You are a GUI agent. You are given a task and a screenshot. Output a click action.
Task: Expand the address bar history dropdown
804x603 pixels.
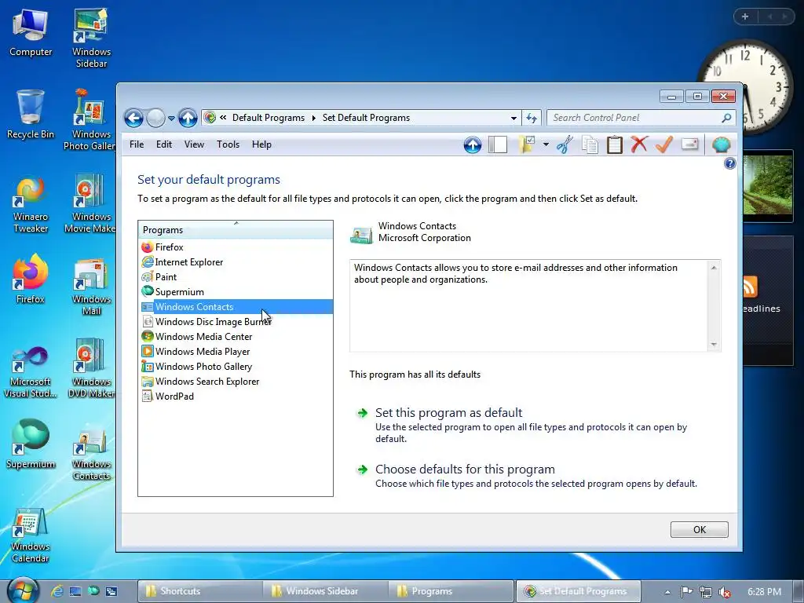point(513,118)
